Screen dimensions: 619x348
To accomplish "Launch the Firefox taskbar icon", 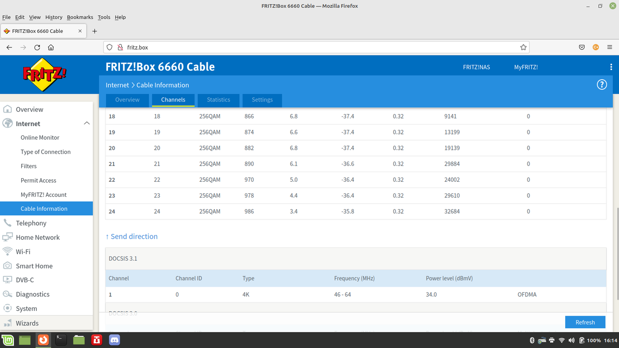I will [x=44, y=340].
